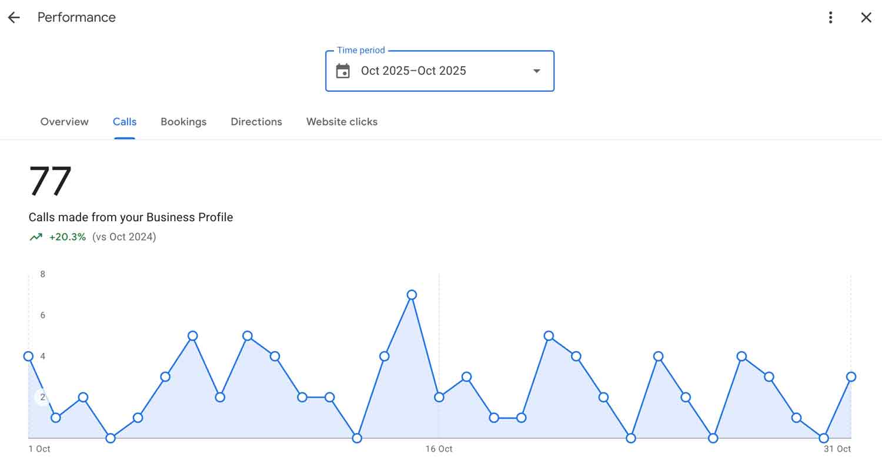This screenshot has height=467, width=882.
Task: Click the +20.3% change value
Action: [x=68, y=237]
